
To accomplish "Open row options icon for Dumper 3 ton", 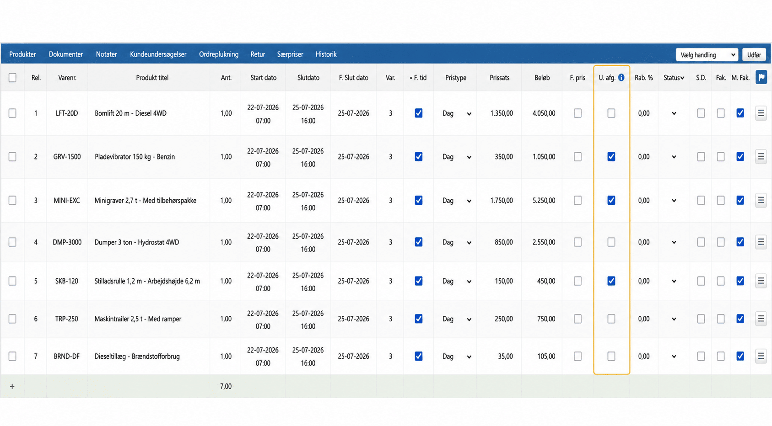I will 761,242.
